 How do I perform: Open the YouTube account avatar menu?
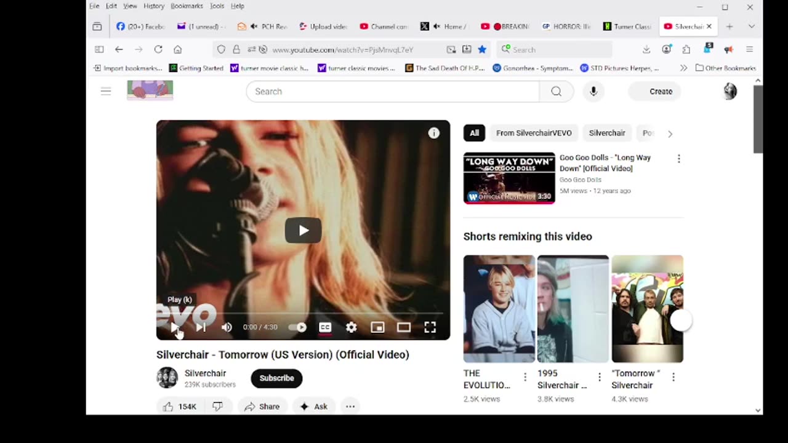point(730,91)
